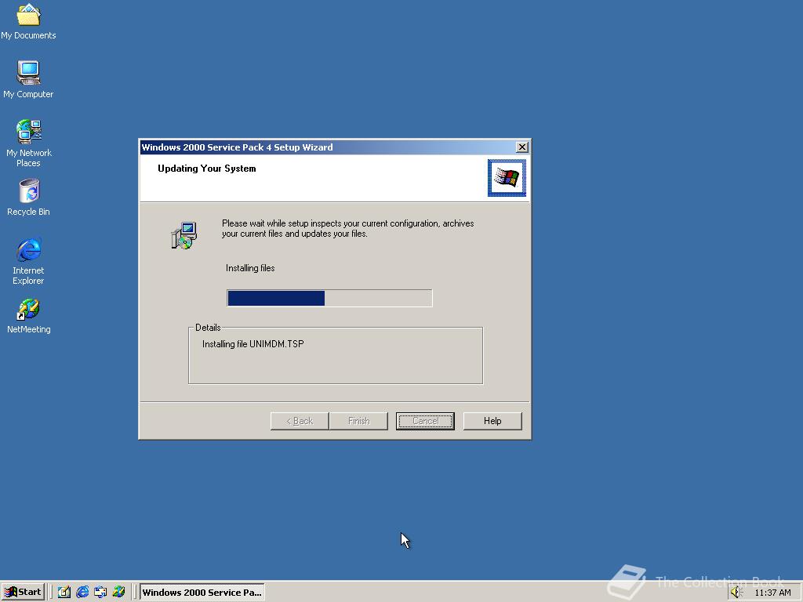Click the greyed Finish button

coord(358,421)
